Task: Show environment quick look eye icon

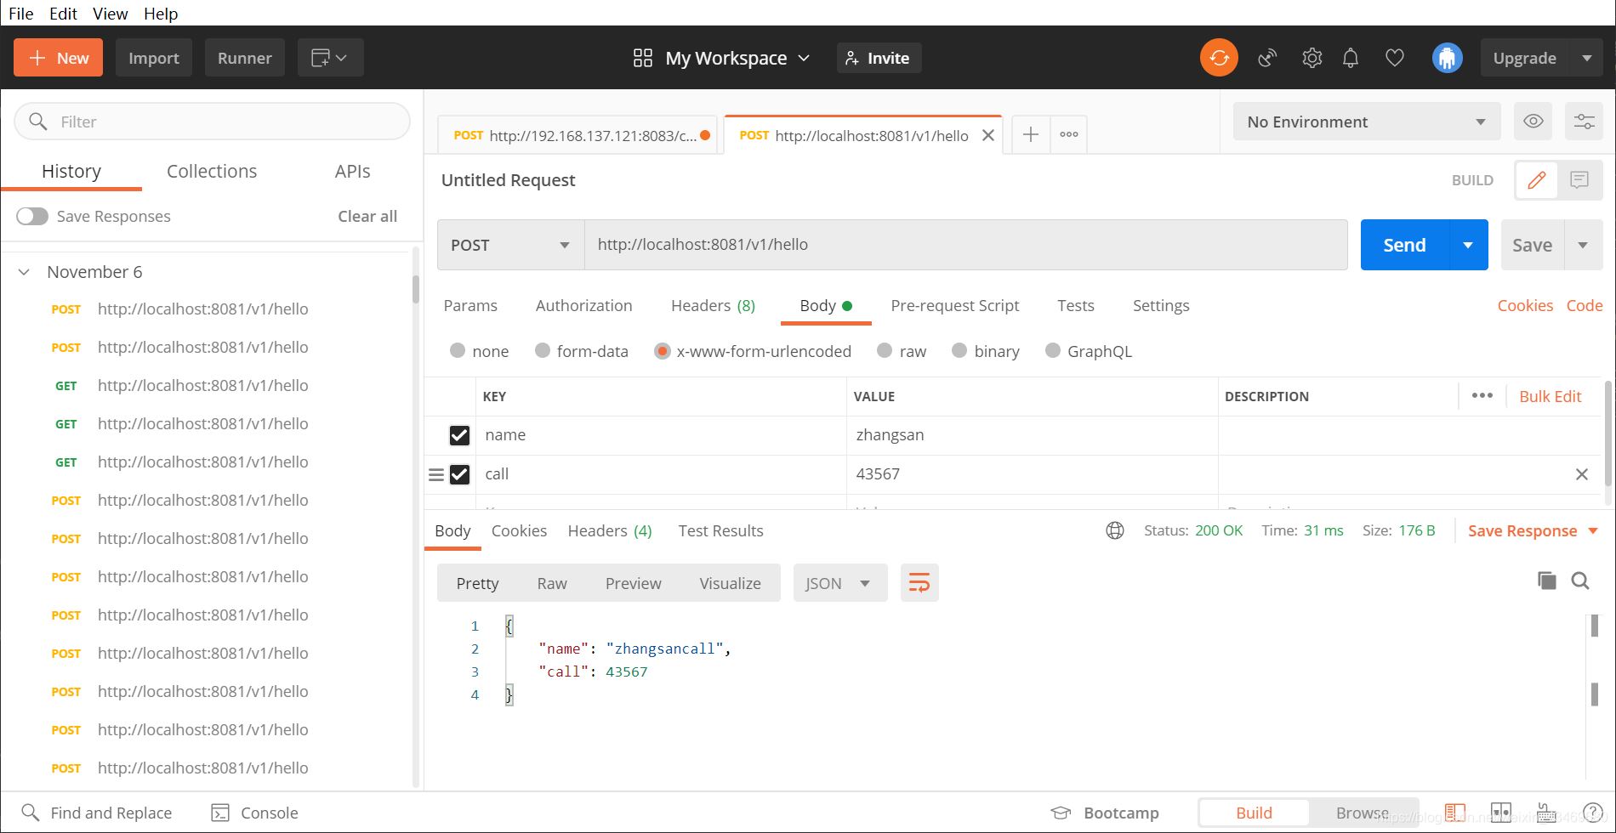Action: coord(1533,121)
